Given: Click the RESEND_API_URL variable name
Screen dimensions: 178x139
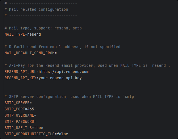Looking at the screenshot, I should point(20,72).
